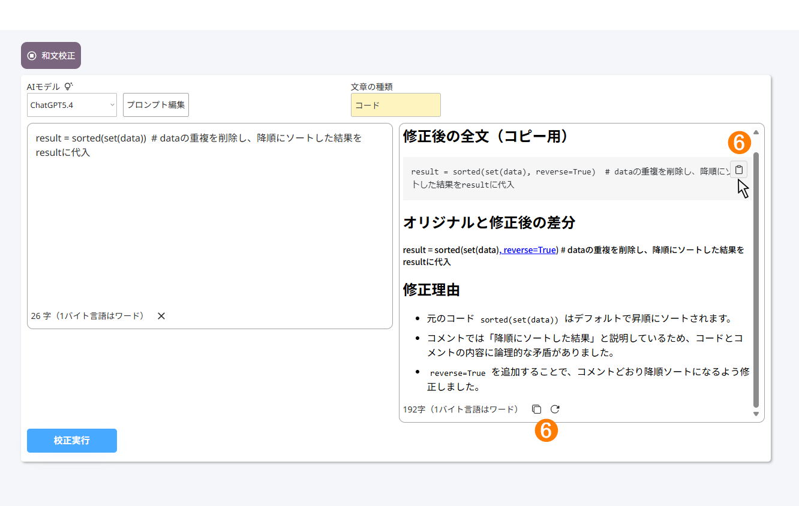Viewport: 799px width, 506px height.
Task: Click the 文章の種類 label
Action: coord(372,86)
